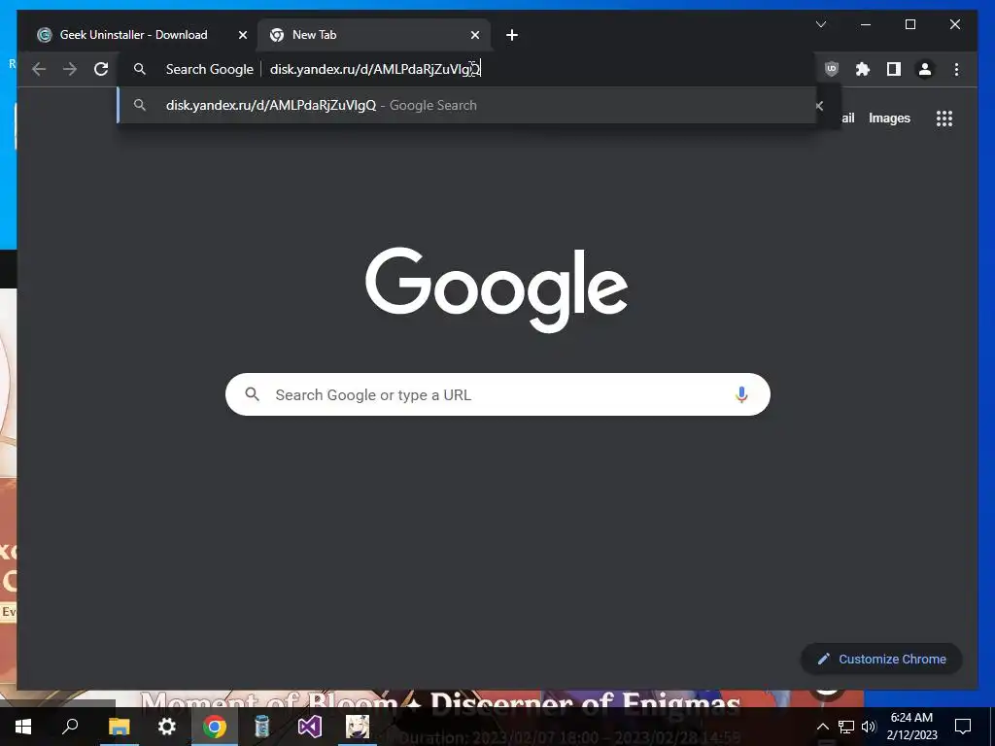Click the address bar URL text
This screenshot has height=746, width=995.
(x=374, y=69)
